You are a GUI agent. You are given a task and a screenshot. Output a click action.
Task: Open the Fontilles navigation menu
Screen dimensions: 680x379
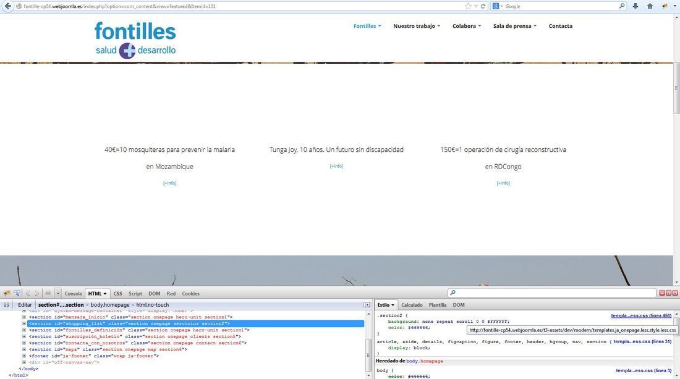point(367,26)
